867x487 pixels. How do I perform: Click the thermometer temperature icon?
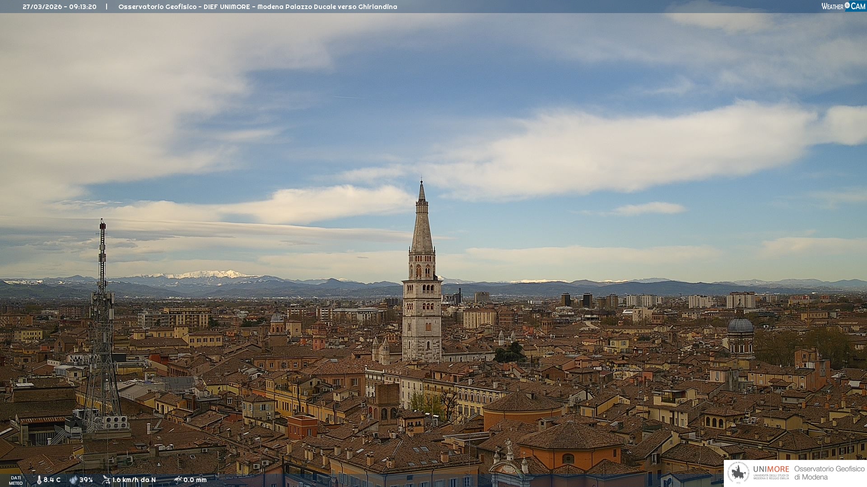pos(39,480)
